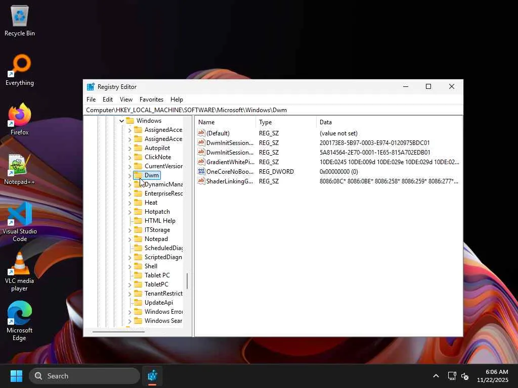The width and height of the screenshot is (518, 388).
Task: Click the Heat folder icon
Action: [x=138, y=202]
